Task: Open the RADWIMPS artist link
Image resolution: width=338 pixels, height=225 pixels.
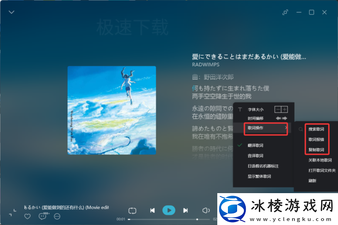Action: pos(206,64)
